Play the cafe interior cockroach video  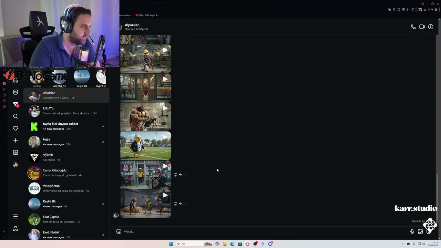tap(146, 87)
